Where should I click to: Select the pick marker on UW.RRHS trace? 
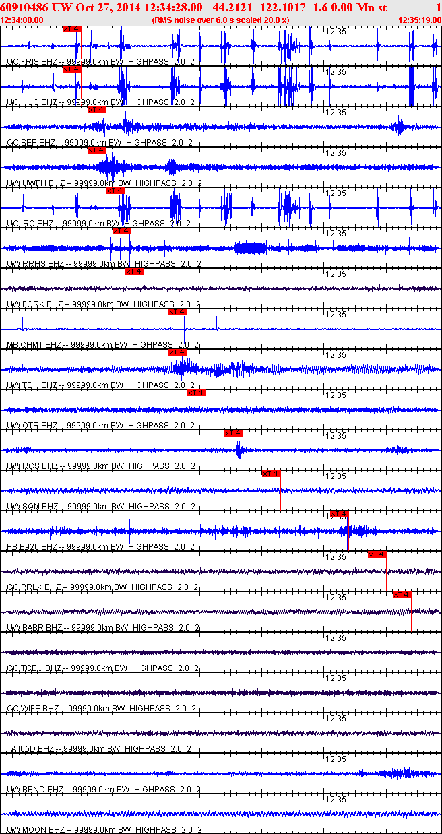121,231
